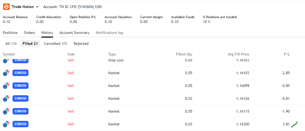This screenshot has height=131, width=305.
Task: Click the EUR/USD flag icon at 1.16126 row
Action: point(6,98)
